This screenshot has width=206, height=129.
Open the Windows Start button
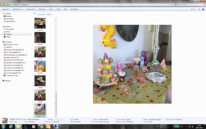(3, 127)
